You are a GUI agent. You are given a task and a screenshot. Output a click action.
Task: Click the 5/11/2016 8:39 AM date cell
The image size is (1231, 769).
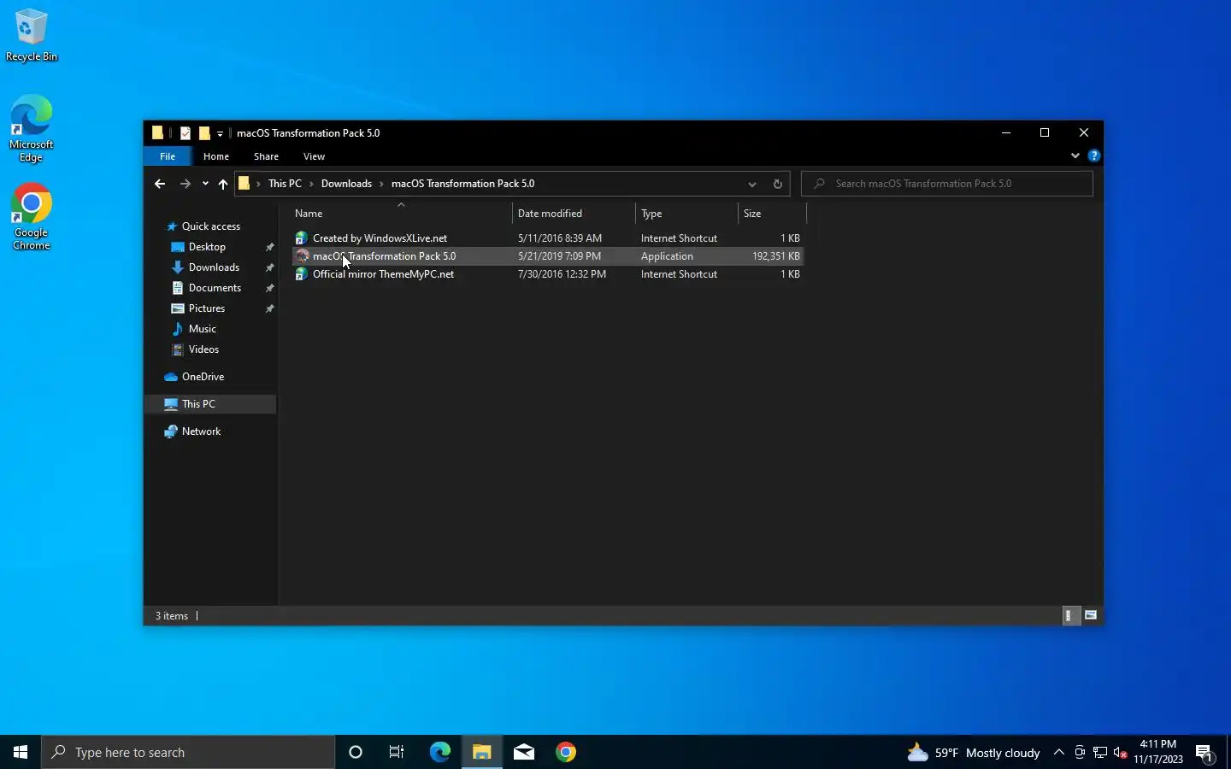pos(560,238)
